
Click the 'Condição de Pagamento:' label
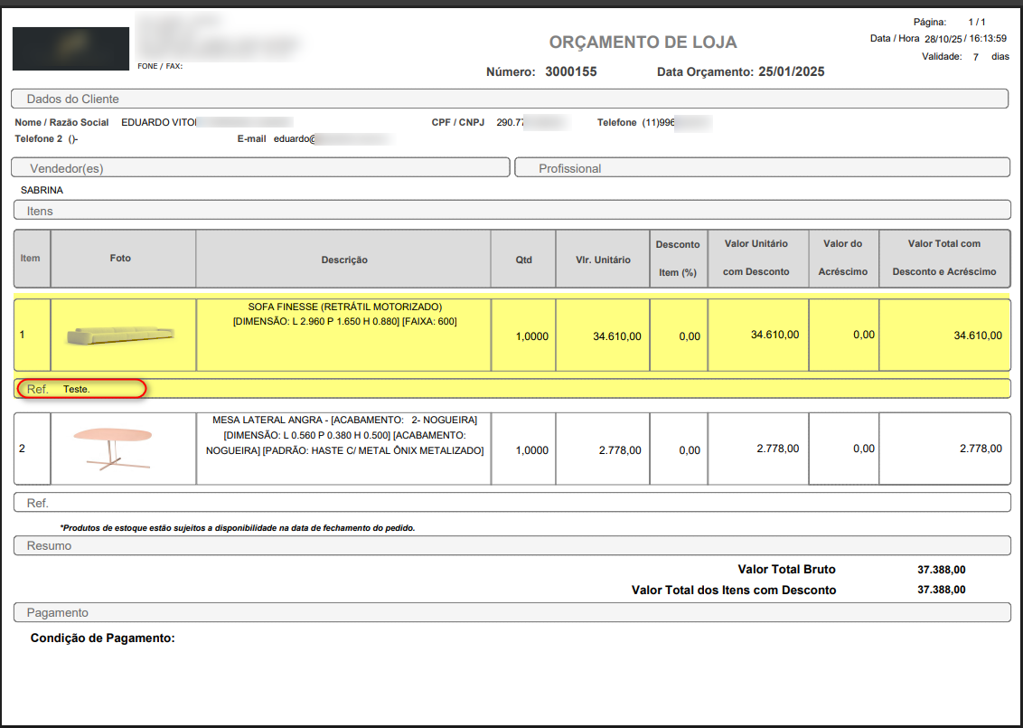[102, 638]
